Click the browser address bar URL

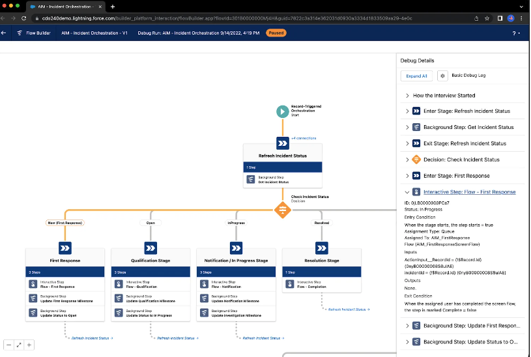[x=227, y=18]
